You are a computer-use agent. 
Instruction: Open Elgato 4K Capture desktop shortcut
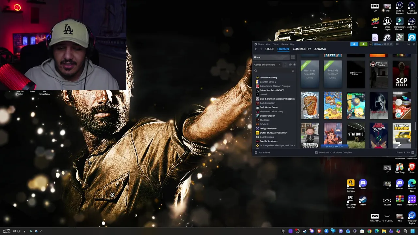point(400,8)
